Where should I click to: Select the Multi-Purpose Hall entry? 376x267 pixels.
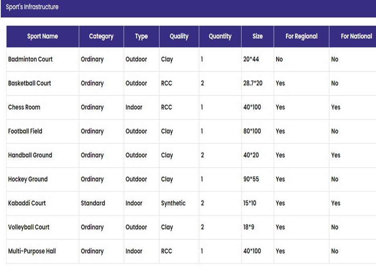32,251
